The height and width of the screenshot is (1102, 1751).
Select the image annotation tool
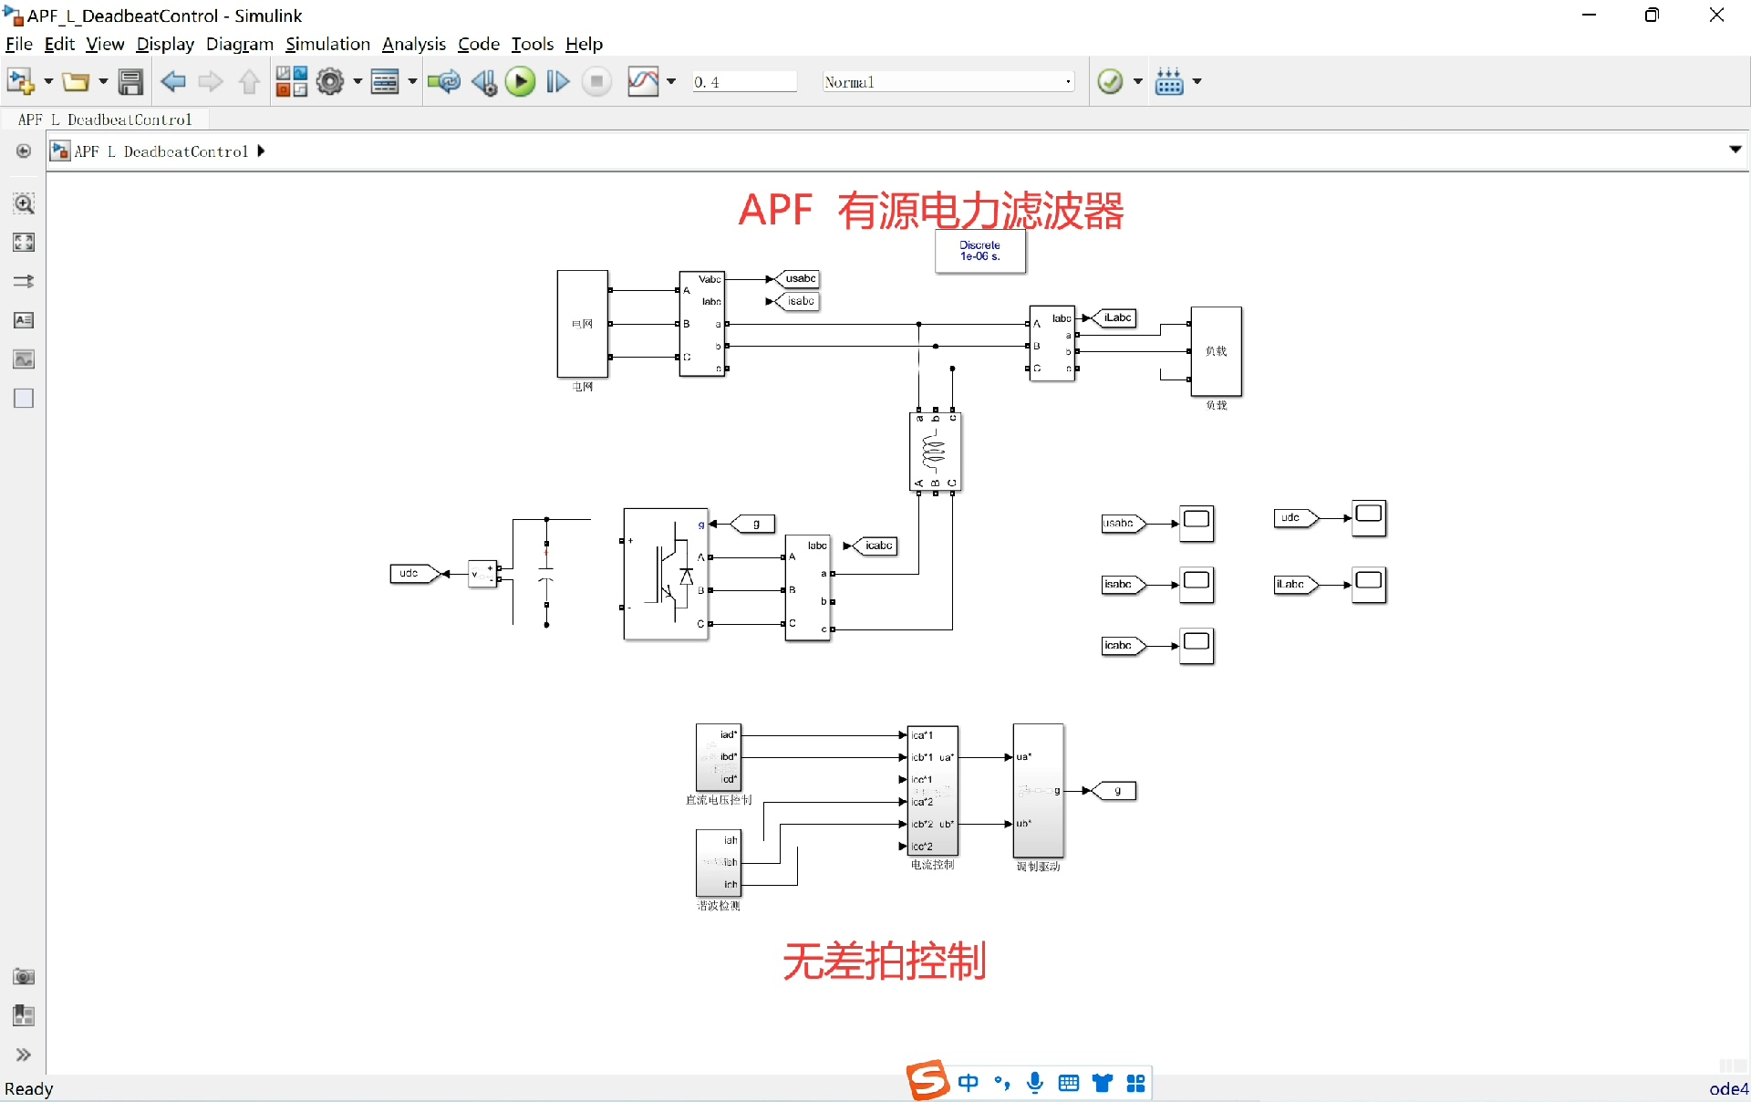click(24, 359)
